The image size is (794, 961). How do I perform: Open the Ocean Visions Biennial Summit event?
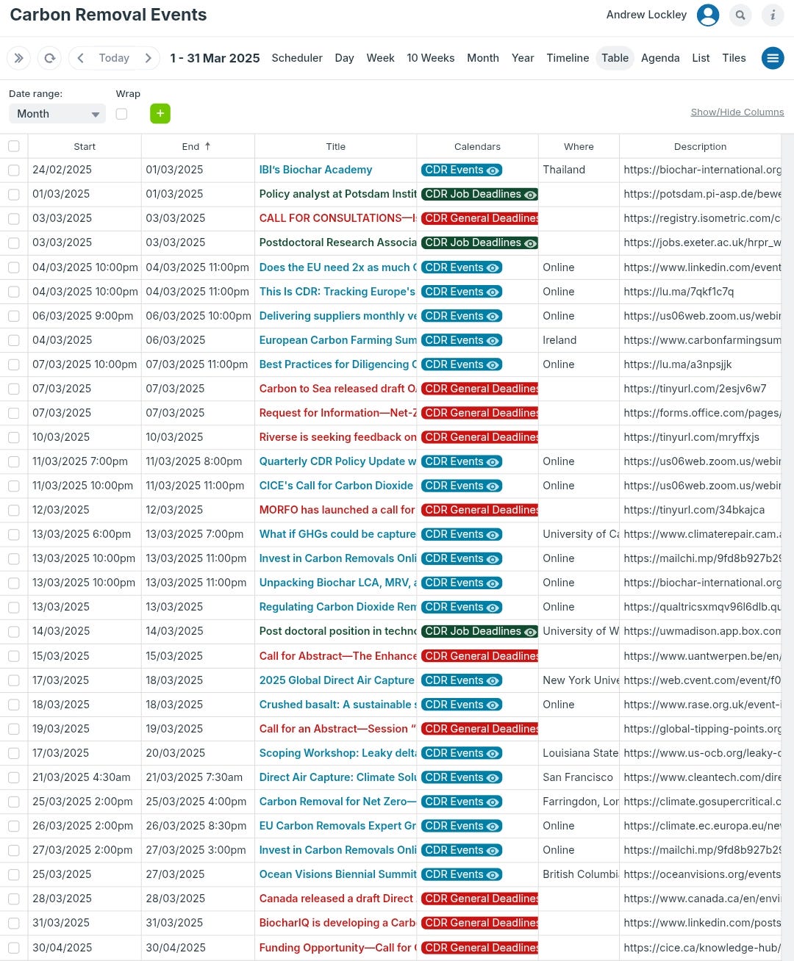[337, 874]
